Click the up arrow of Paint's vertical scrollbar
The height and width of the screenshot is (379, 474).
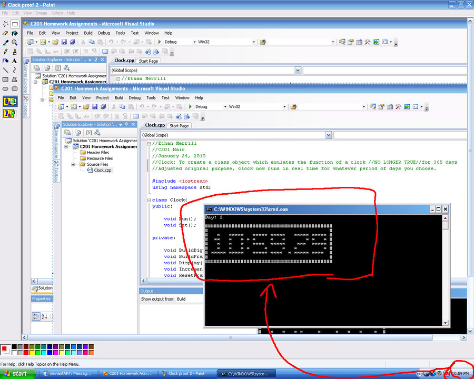pos(470,21)
